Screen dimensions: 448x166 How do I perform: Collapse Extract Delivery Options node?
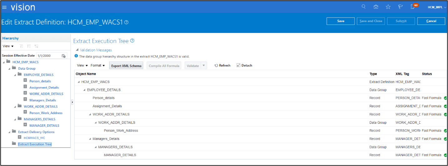9,132
